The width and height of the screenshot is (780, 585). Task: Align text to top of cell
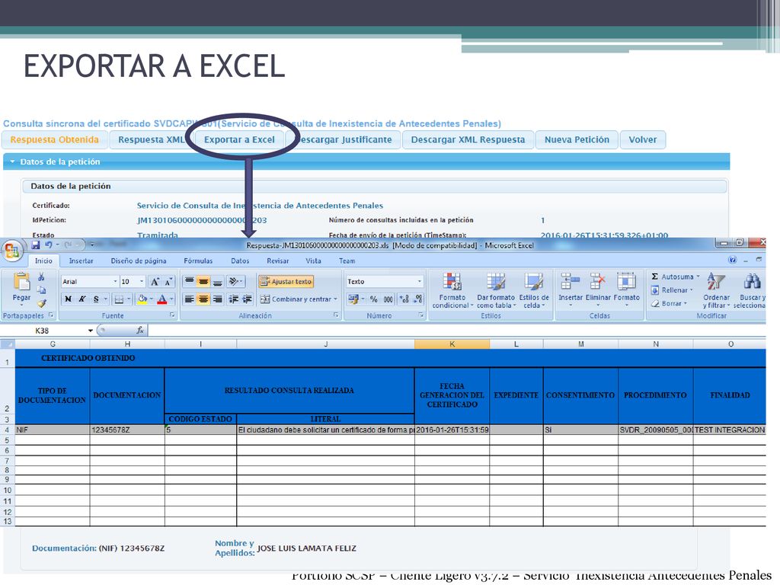tap(189, 282)
